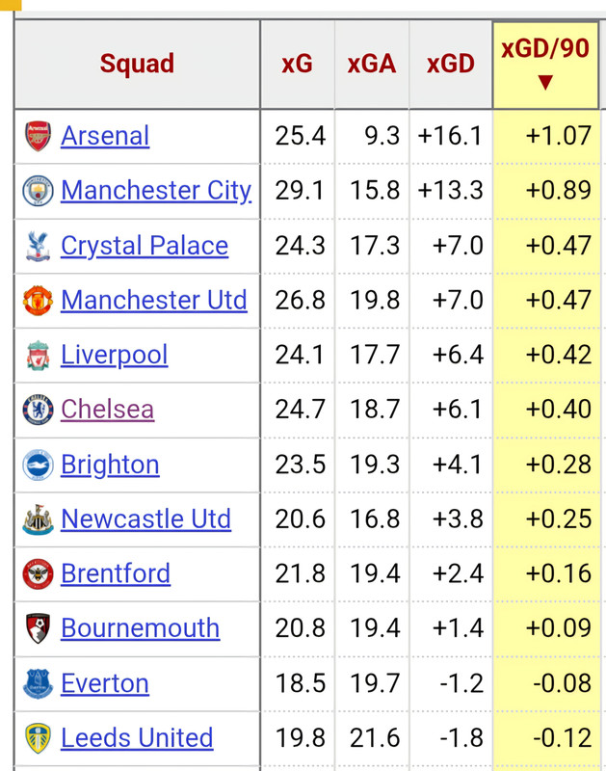Click the Manchester Utd crest icon
Screen dimensions: 606x771
(38, 301)
